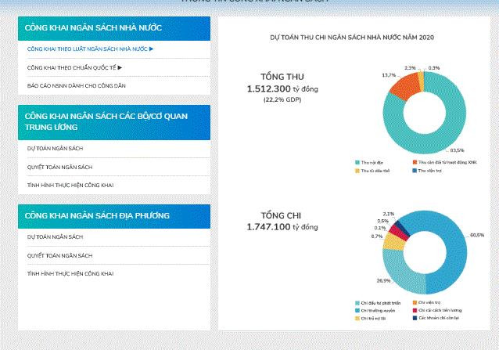Open Dự toán ngân sách under Bộ/Cơ quan trung ương
The image size is (499, 350).
55,148
